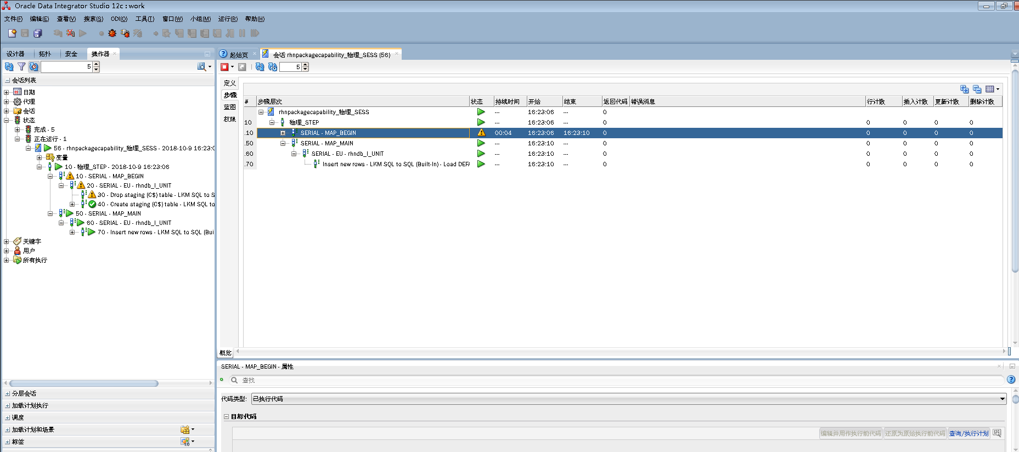The height and width of the screenshot is (452, 1019).
Task: Click Refresh icon in session editor toolbar
Action: (x=260, y=67)
